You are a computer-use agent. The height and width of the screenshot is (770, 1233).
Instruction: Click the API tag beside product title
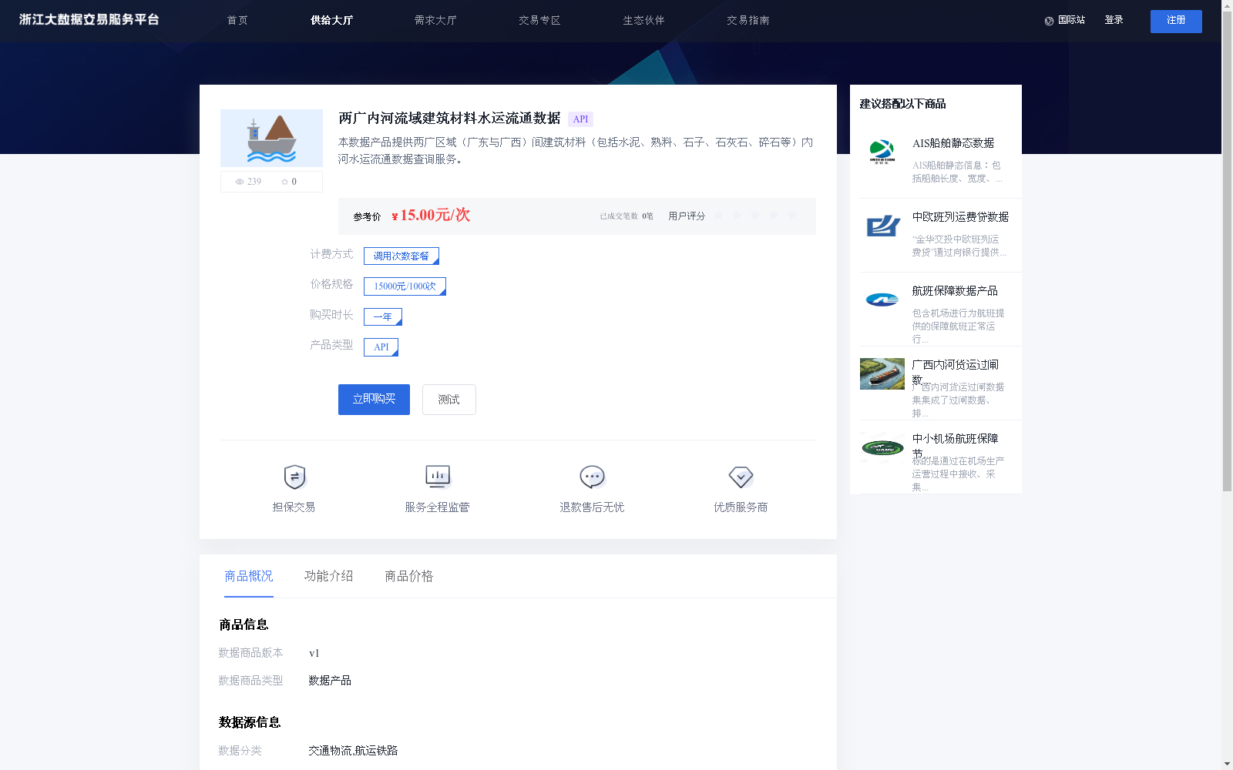(x=580, y=119)
